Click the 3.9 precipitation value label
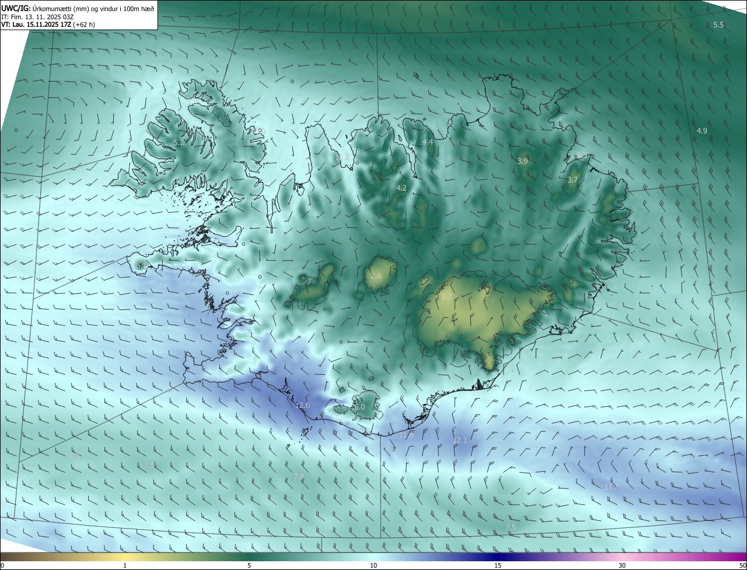Image resolution: width=747 pixels, height=570 pixels. [x=522, y=161]
